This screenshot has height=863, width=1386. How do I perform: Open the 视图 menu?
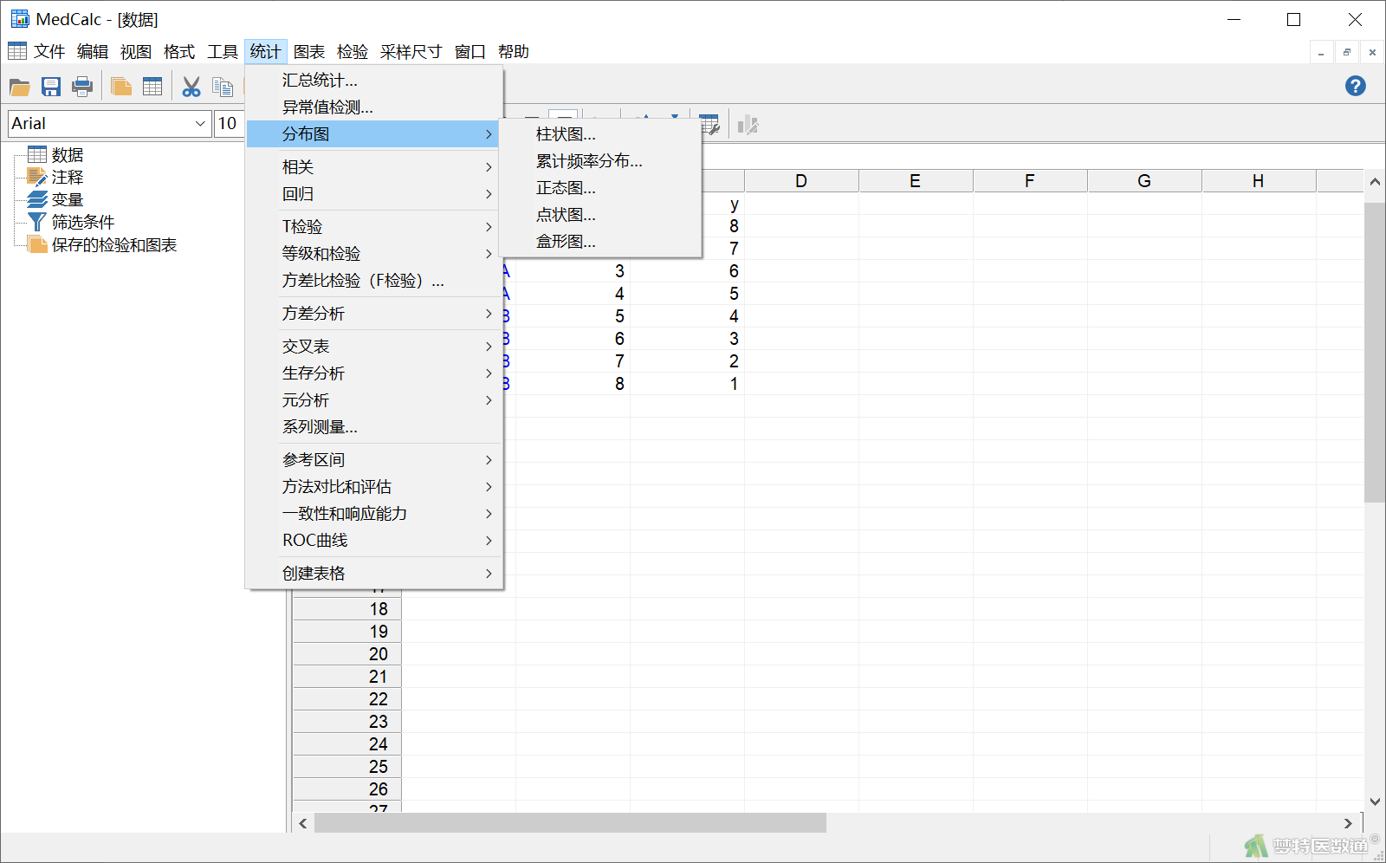click(x=136, y=52)
